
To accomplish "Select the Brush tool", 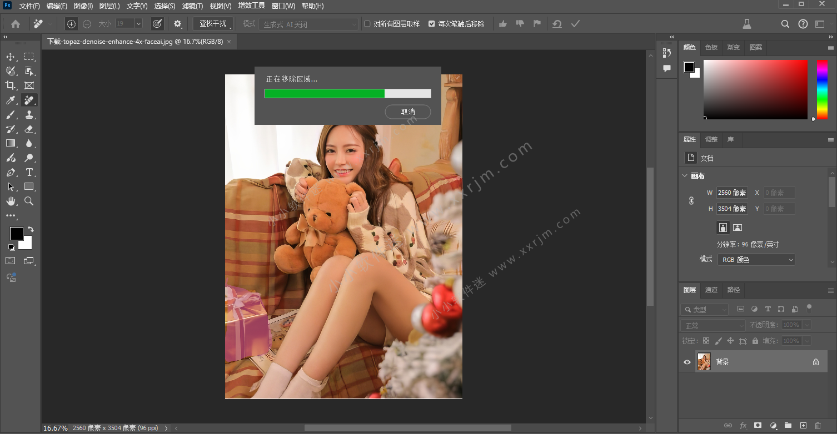I will click(x=11, y=114).
